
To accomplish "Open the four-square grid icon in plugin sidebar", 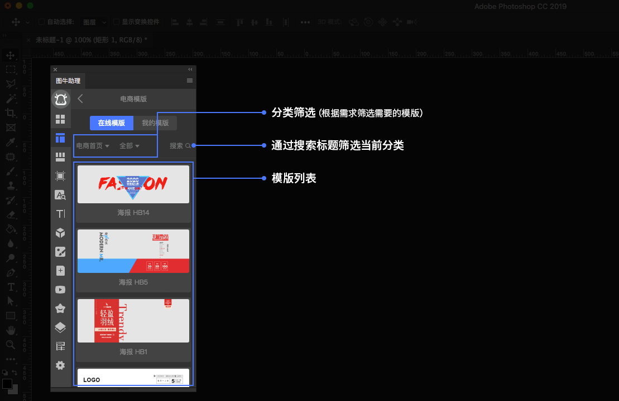I will [x=60, y=119].
